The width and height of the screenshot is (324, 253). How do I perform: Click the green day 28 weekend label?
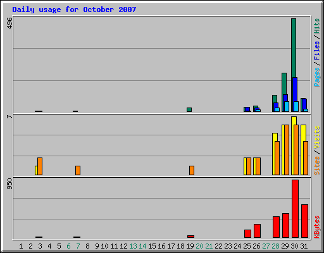[275, 246]
